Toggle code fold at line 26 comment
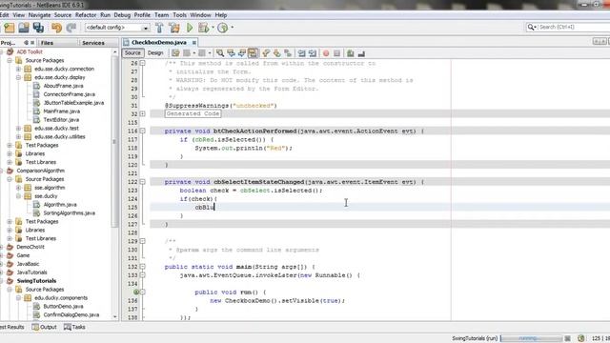Viewport: 610px width, 343px height. [143, 63]
